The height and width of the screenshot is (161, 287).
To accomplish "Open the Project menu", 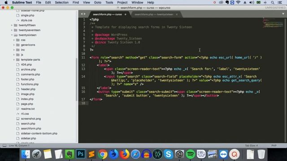I will point(122,2).
